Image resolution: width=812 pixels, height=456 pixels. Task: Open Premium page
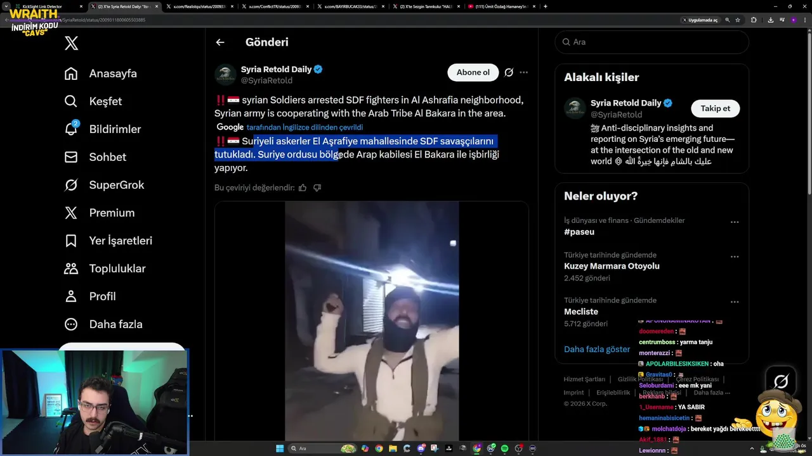click(x=100, y=213)
